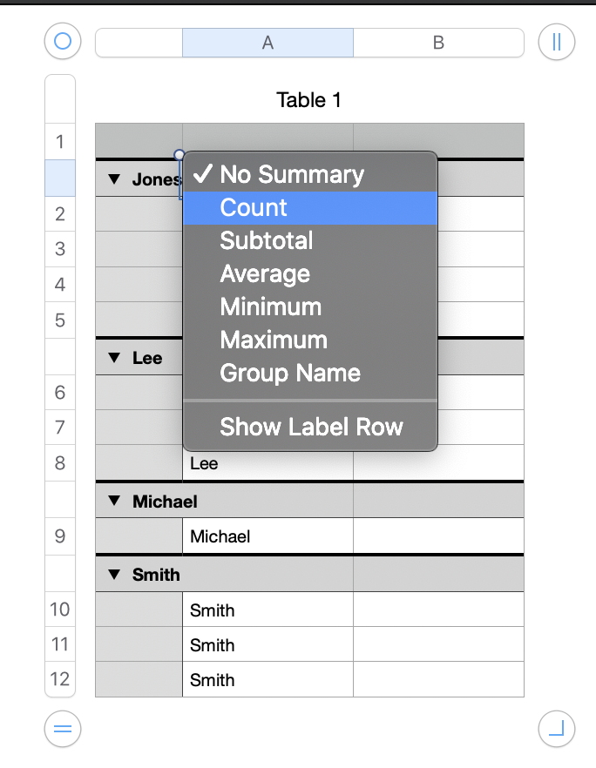Select Minimum summary option
The width and height of the screenshot is (596, 768).
click(270, 307)
